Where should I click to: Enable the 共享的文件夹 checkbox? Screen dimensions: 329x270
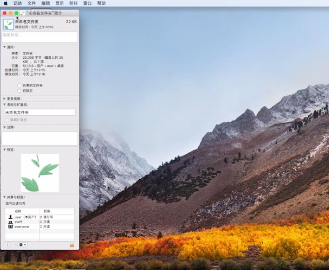coord(20,85)
